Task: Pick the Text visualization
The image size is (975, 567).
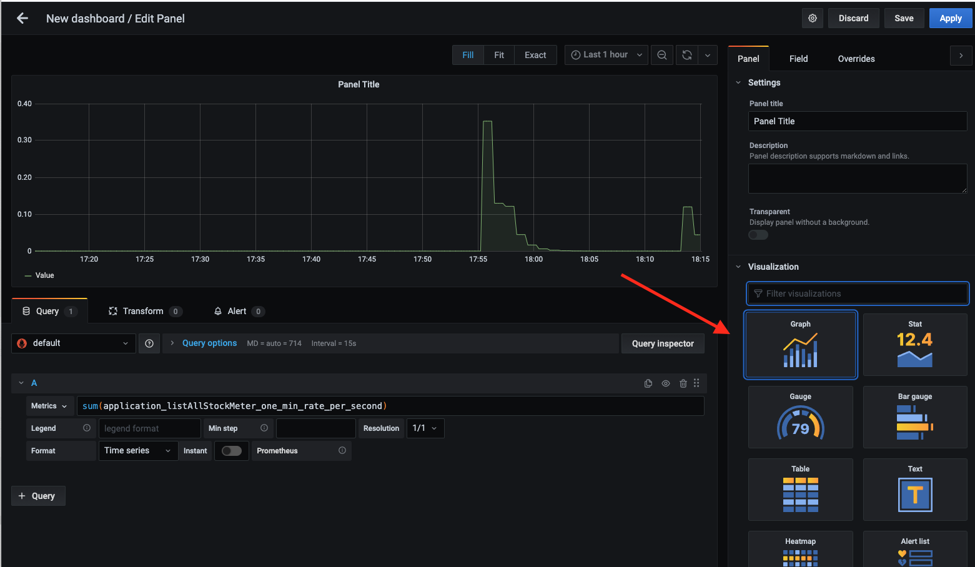Action: point(915,490)
